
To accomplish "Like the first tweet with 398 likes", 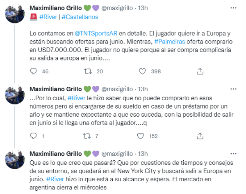I will pos(142,71).
